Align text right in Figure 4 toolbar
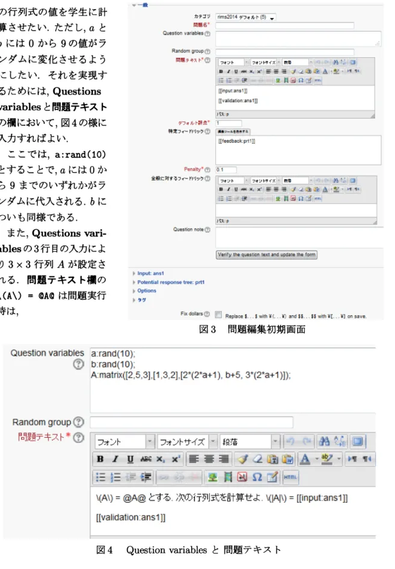The width and height of the screenshot is (395, 569). [224, 459]
